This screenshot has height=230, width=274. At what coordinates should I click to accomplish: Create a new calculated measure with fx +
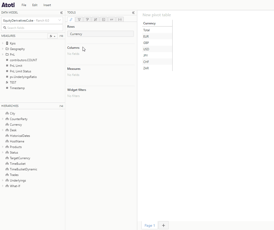pyautogui.click(x=53, y=36)
